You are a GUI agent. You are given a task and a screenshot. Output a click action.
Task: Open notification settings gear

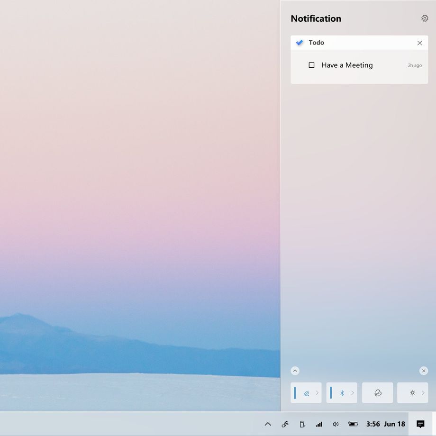point(424,18)
